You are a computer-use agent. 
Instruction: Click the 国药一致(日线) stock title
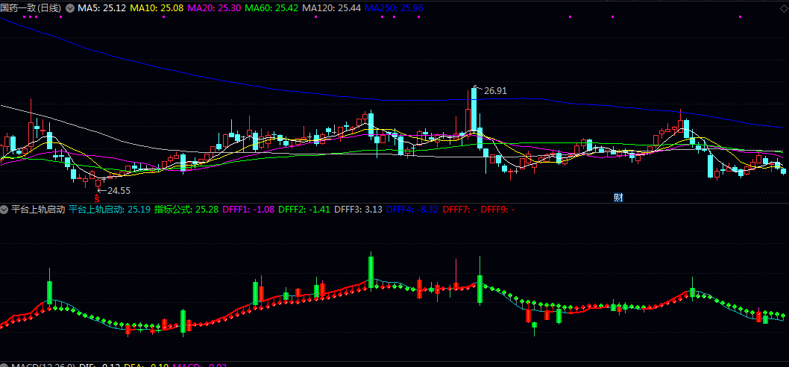(32, 8)
